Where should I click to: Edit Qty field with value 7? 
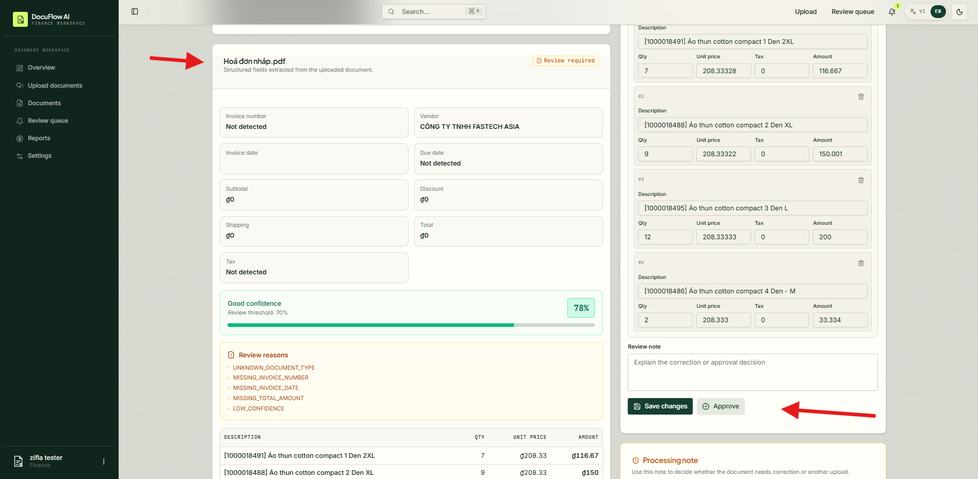pyautogui.click(x=665, y=71)
